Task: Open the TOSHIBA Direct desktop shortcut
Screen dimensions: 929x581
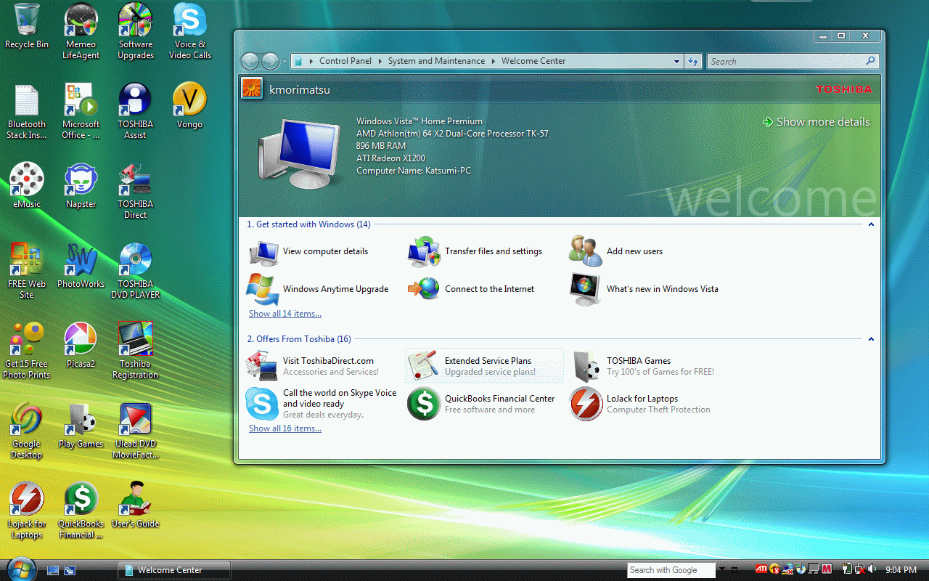Action: tap(136, 191)
